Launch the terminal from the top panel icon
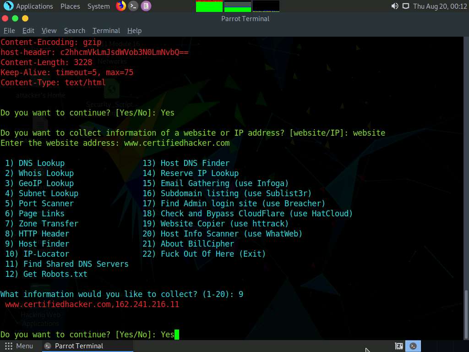 pyautogui.click(x=133, y=6)
